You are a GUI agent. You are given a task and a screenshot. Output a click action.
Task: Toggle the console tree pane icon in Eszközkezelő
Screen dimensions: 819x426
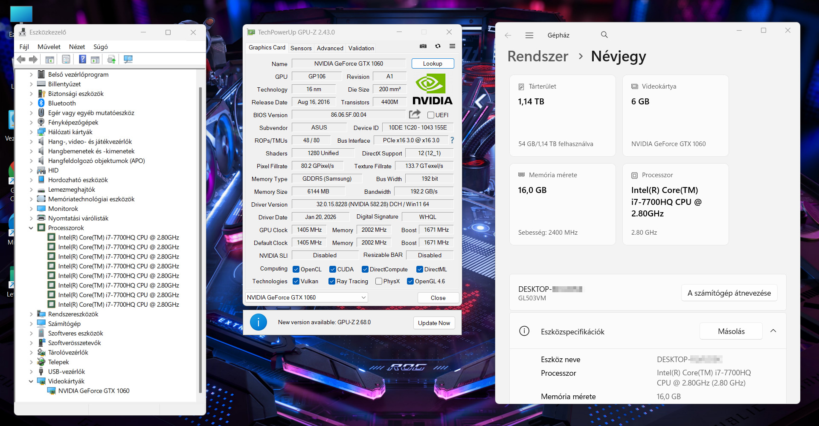[x=49, y=60]
